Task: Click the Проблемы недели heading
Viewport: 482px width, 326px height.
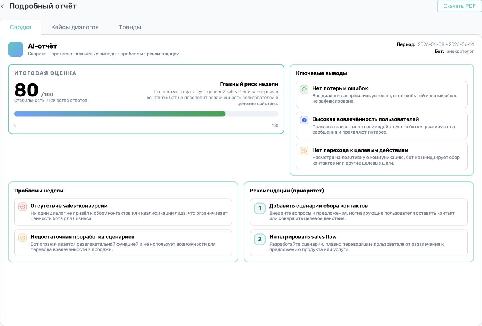Action: point(39,191)
